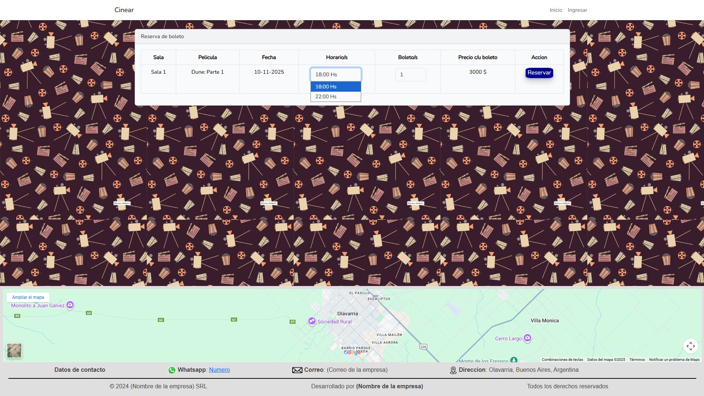Click the Monte de los Fresnos park marker
704x396 pixels.
coord(514,360)
